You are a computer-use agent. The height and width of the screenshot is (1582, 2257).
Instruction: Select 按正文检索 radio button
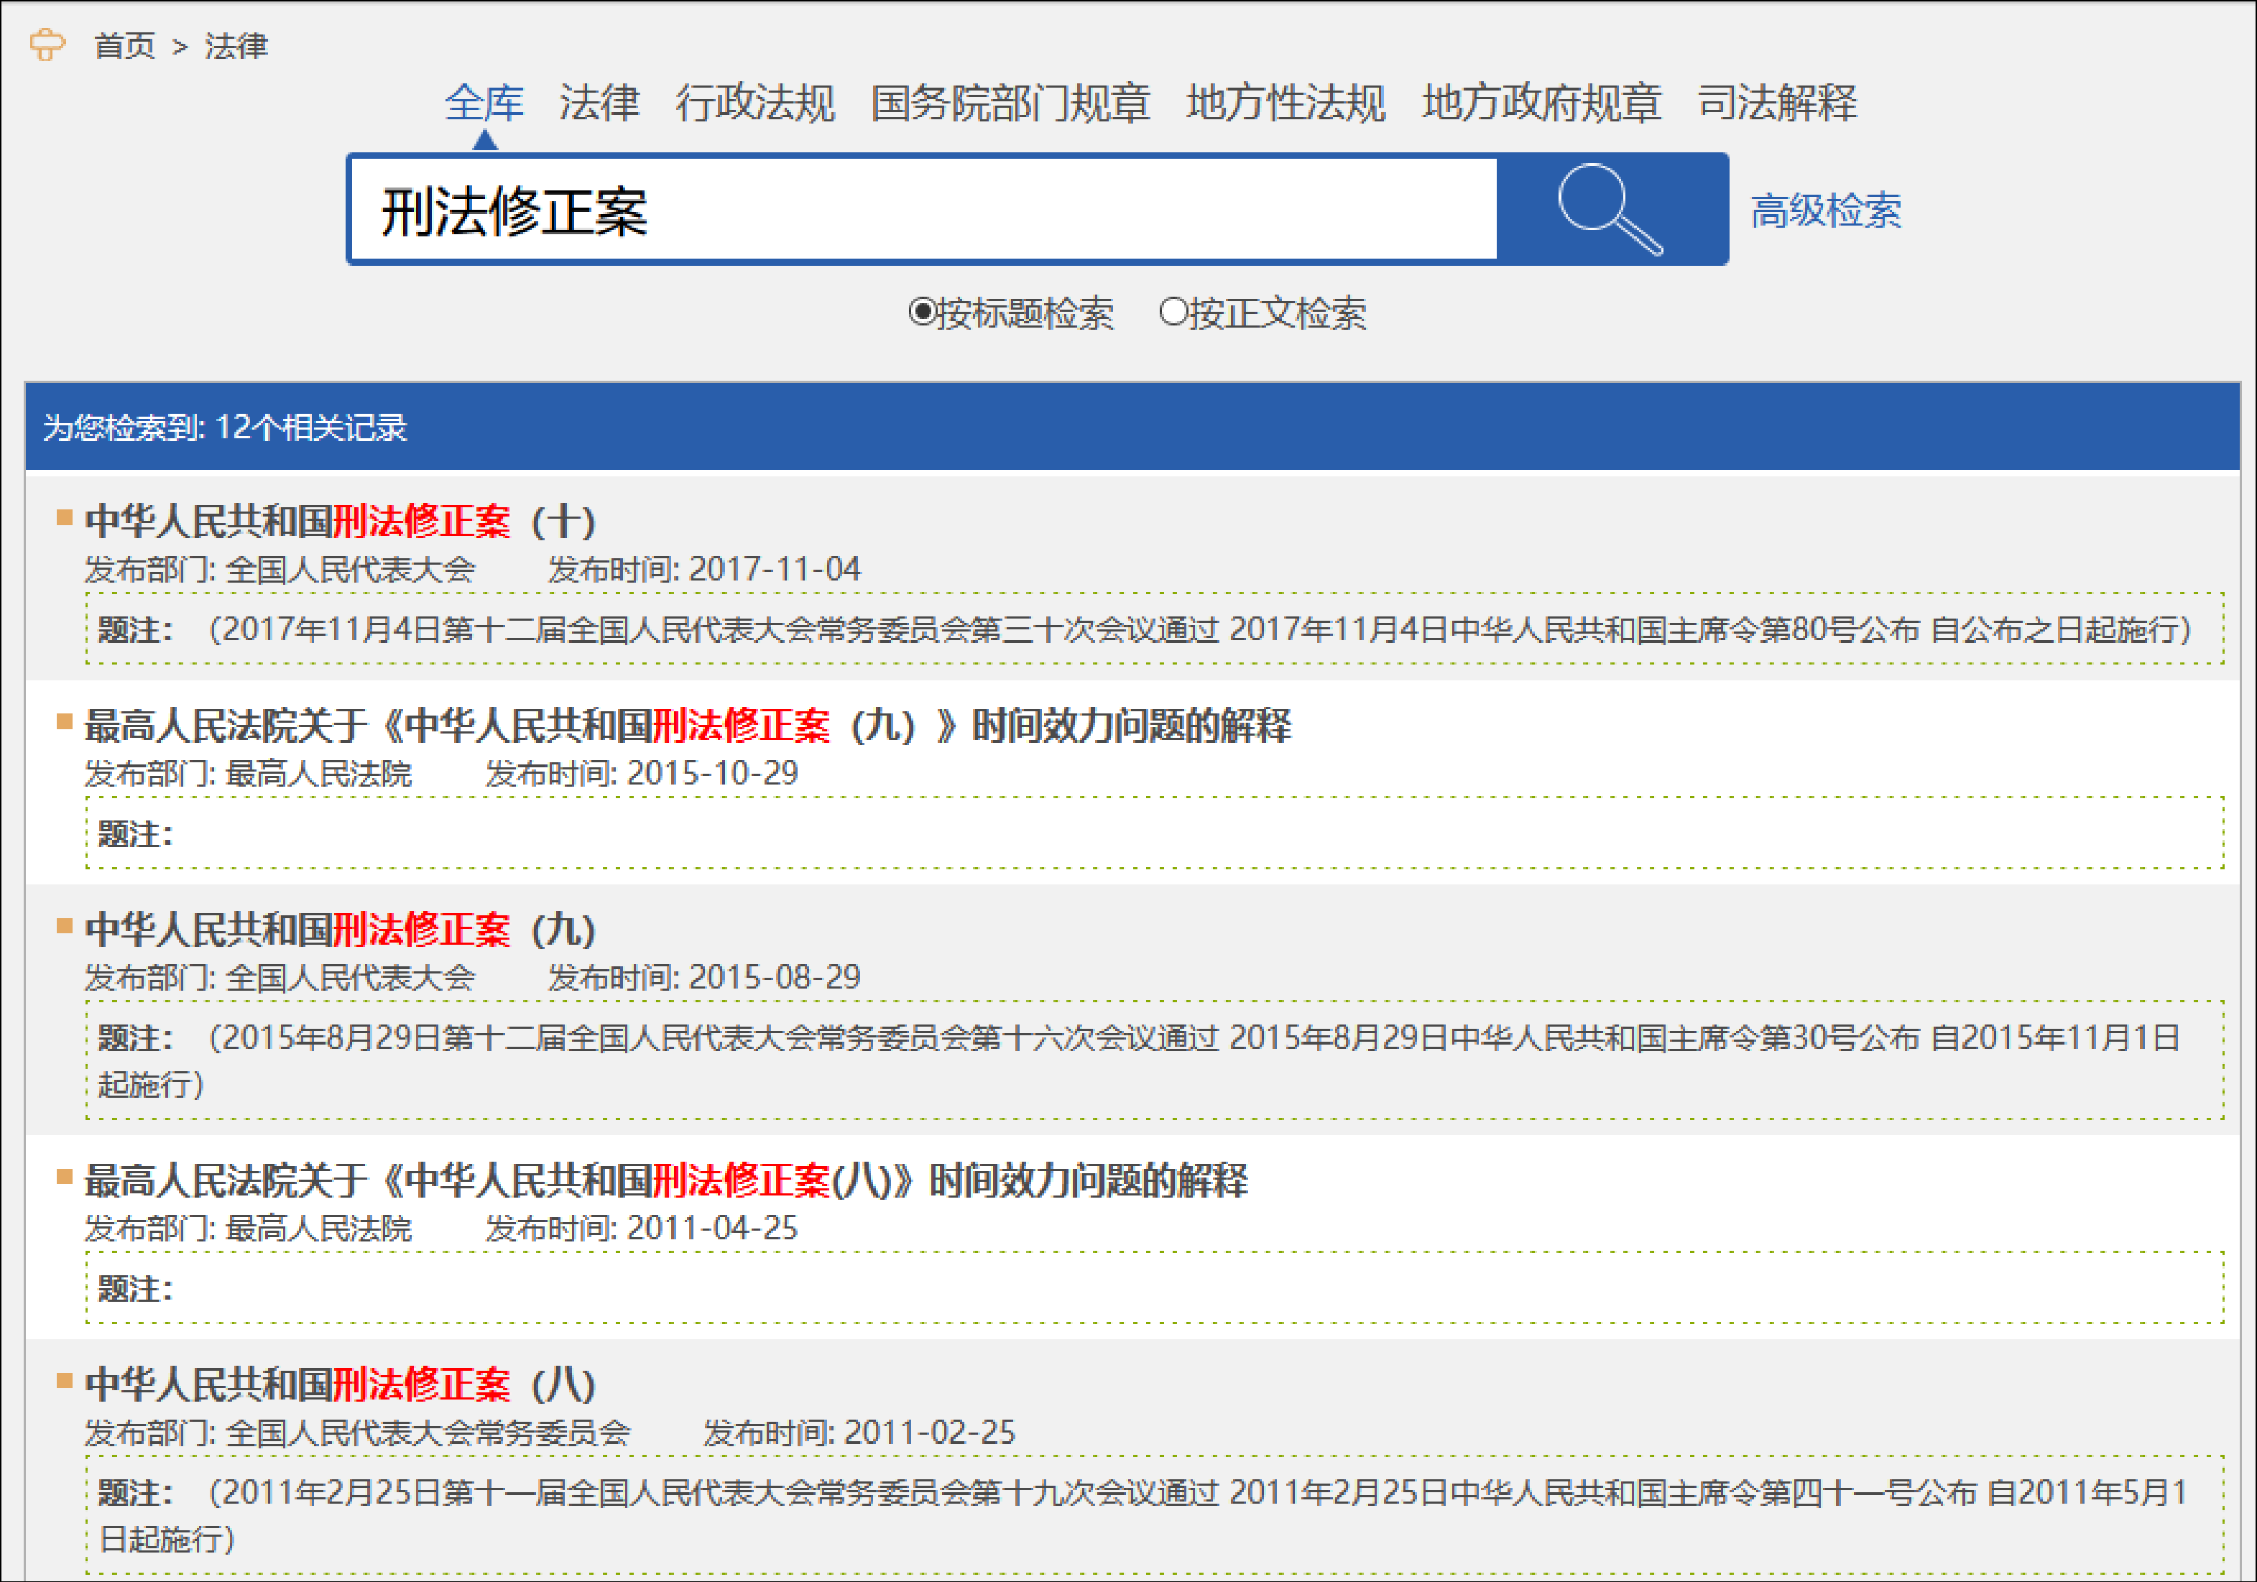(x=1173, y=313)
